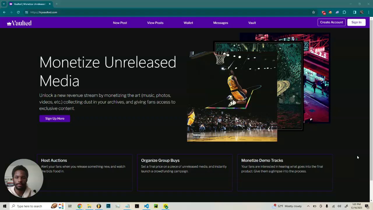Click the Sign In button
Screen dimensions: 373x210
[x=356, y=22]
